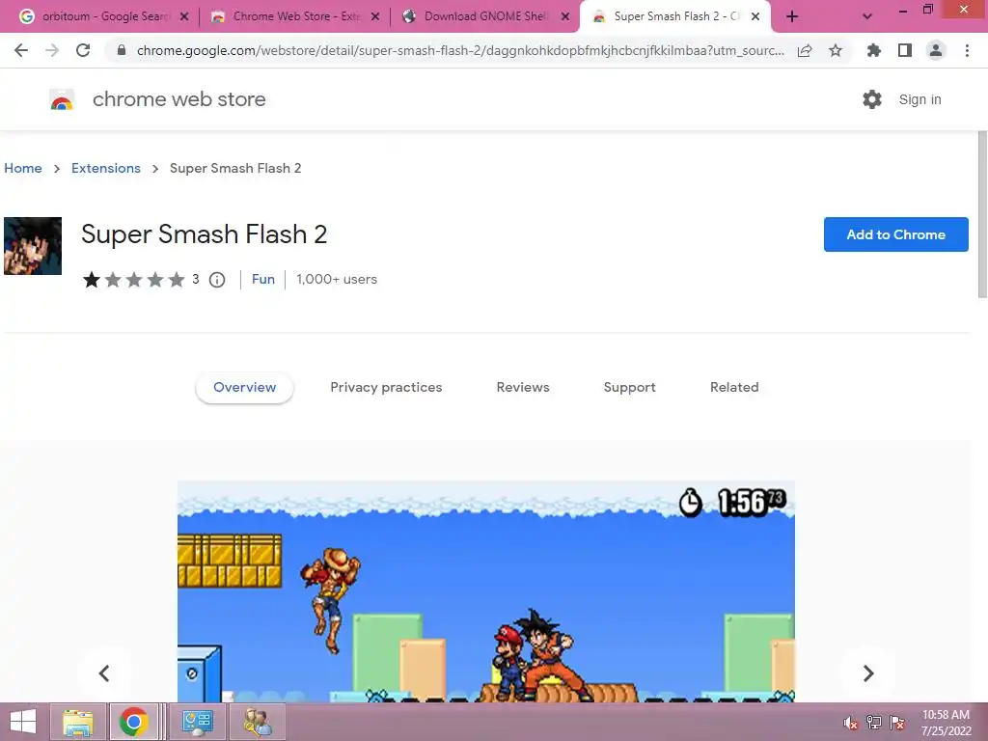Close the Chrome Web Store Extensions tab
The width and height of the screenshot is (988, 741).
click(x=375, y=17)
